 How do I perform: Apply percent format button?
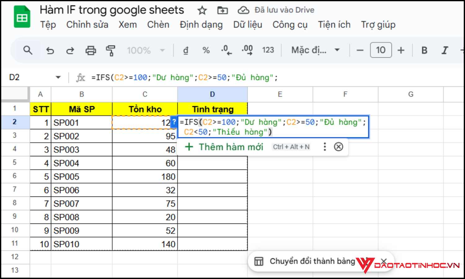pos(206,50)
